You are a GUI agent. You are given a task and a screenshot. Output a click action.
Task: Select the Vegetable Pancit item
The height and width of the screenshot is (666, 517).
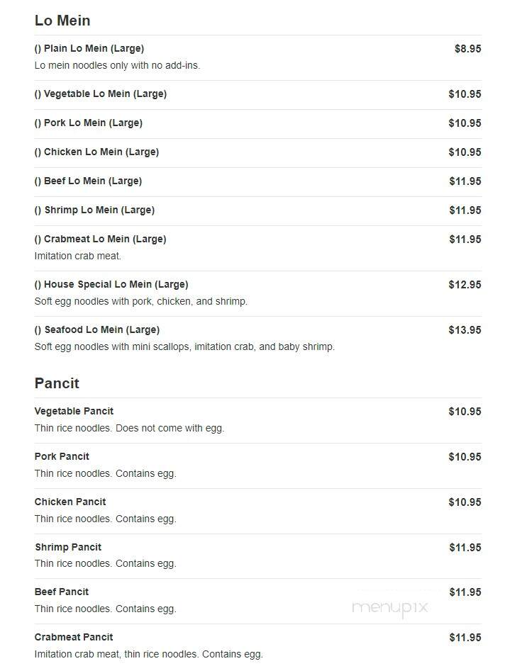257,420
